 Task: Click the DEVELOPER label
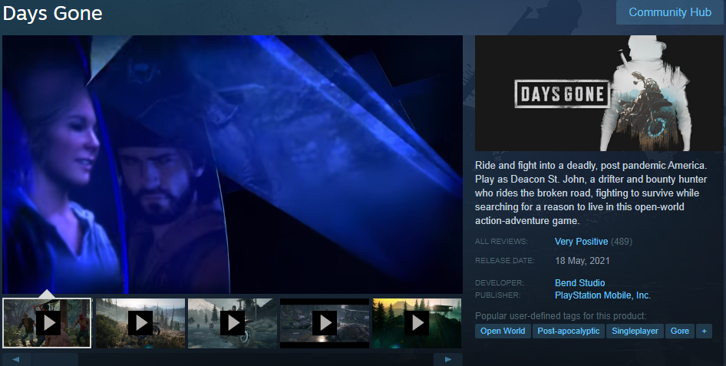tap(499, 282)
